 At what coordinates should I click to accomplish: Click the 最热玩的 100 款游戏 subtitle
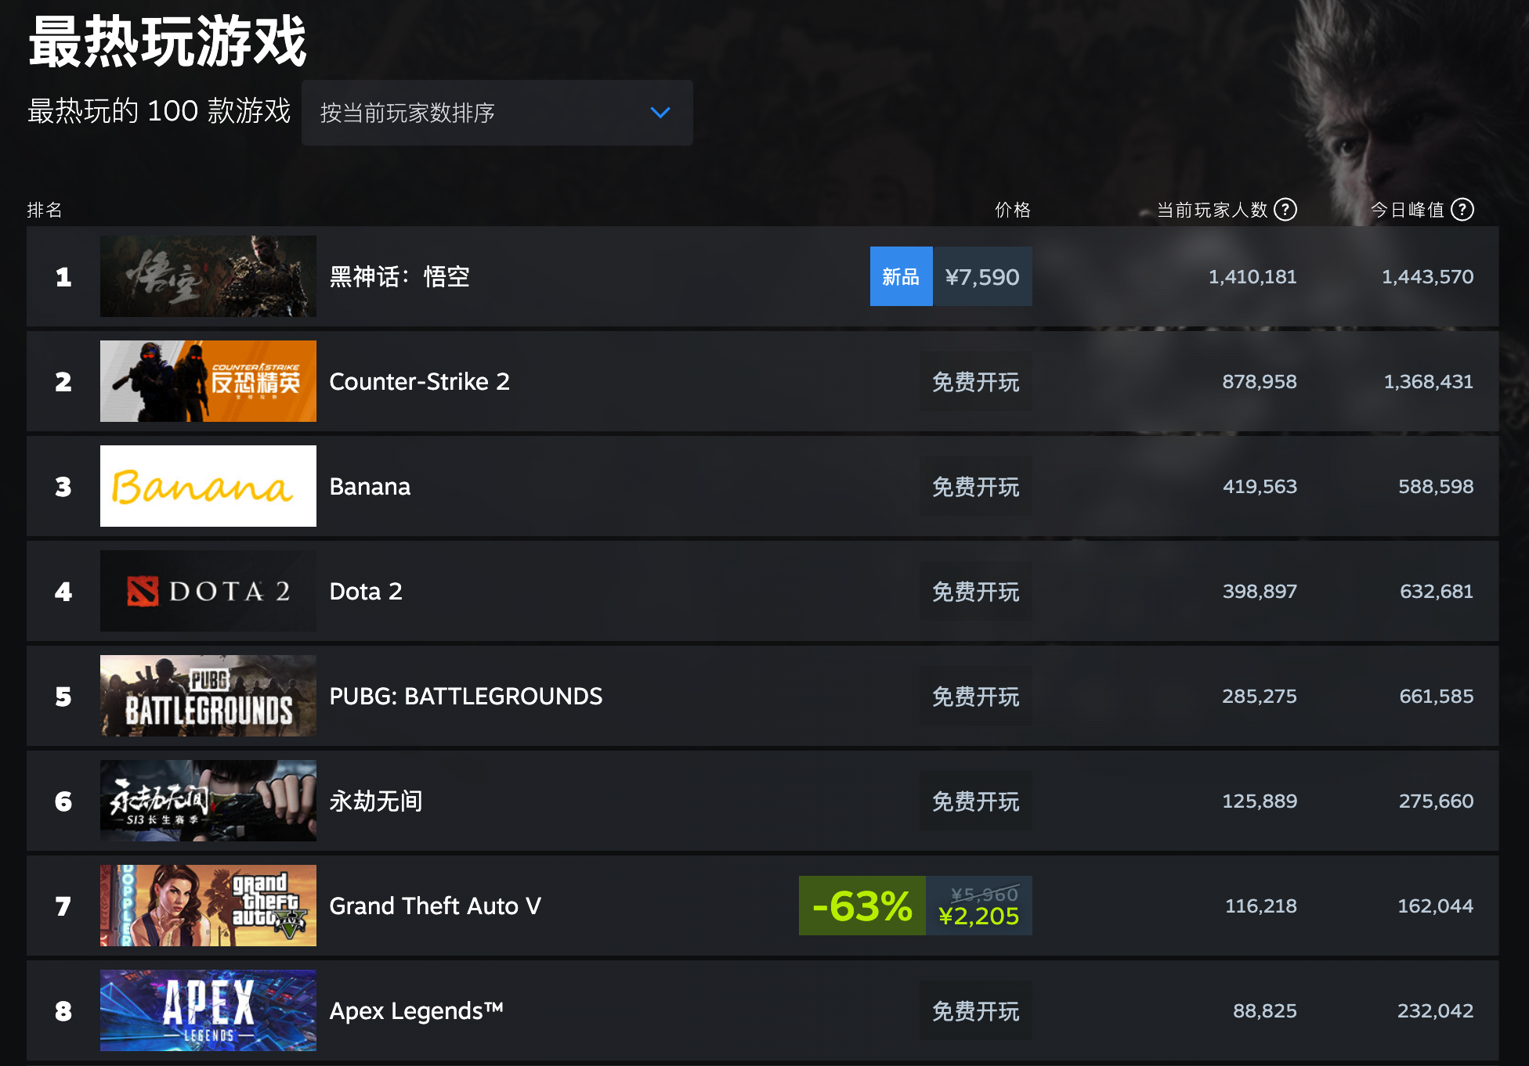[x=159, y=111]
